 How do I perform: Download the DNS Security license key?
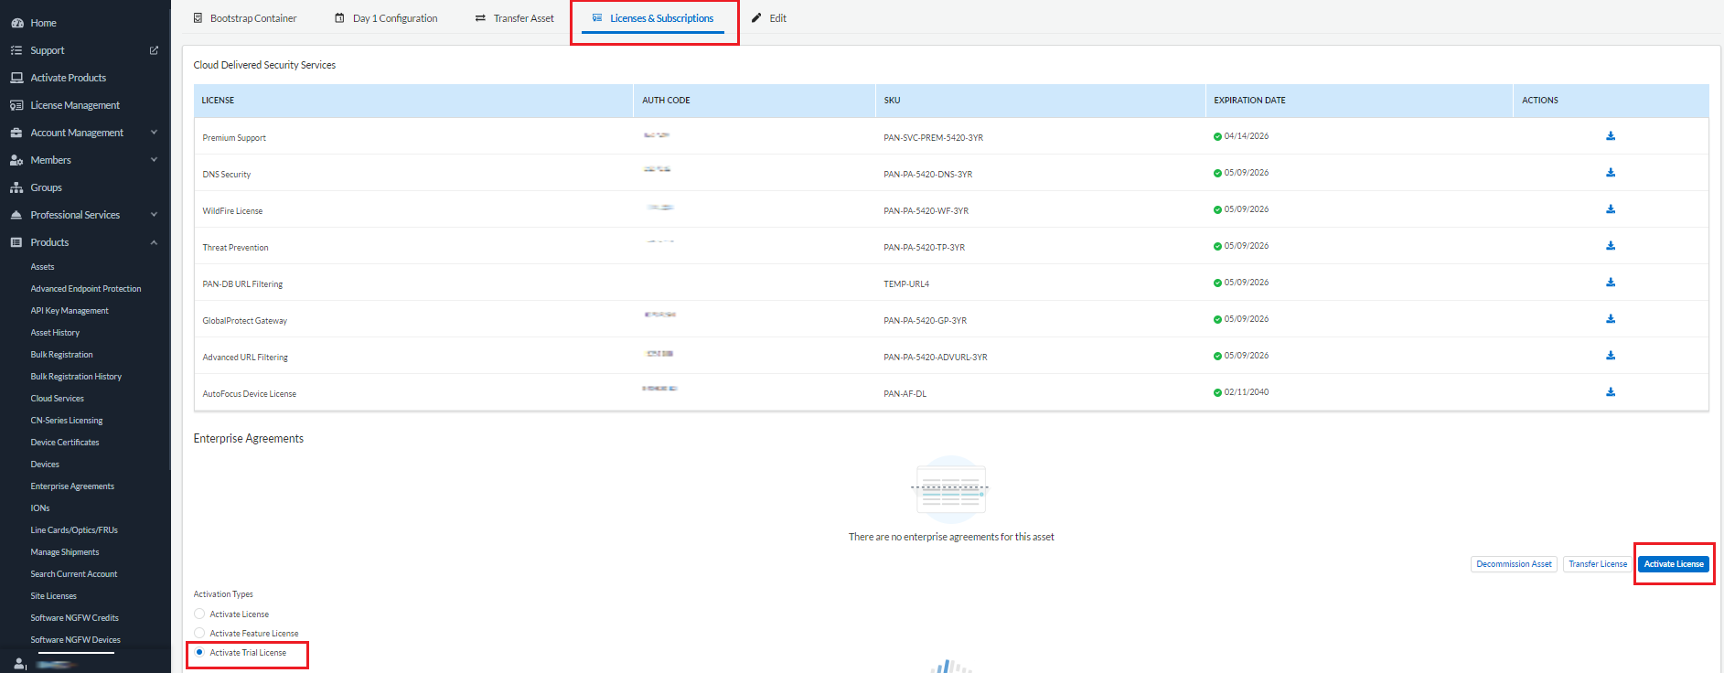(1611, 173)
